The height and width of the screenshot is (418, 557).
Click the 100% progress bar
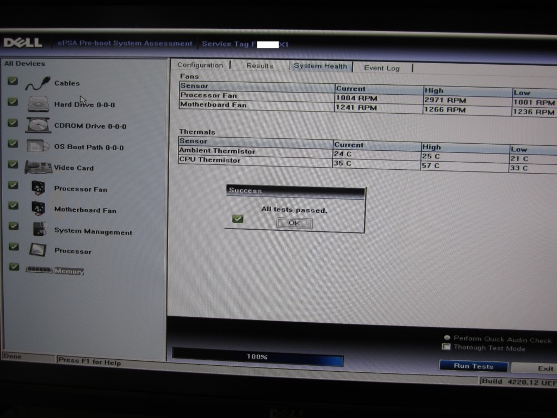tap(257, 357)
